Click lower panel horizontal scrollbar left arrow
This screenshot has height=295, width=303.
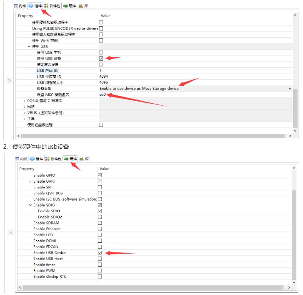pyautogui.click(x=20, y=287)
